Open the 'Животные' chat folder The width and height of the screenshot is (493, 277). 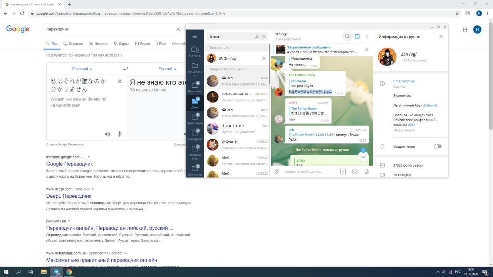click(x=195, y=119)
